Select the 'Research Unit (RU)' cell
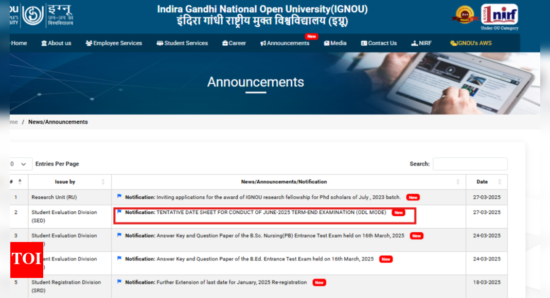This screenshot has height=298, width=550. [x=70, y=197]
